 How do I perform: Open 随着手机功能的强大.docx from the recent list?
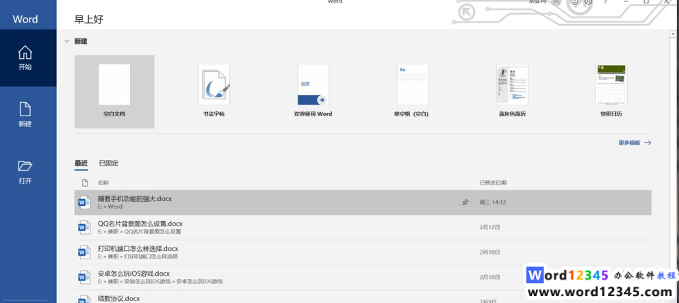[x=363, y=202]
